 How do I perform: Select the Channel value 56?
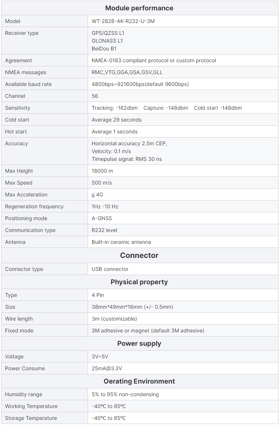point(95,96)
